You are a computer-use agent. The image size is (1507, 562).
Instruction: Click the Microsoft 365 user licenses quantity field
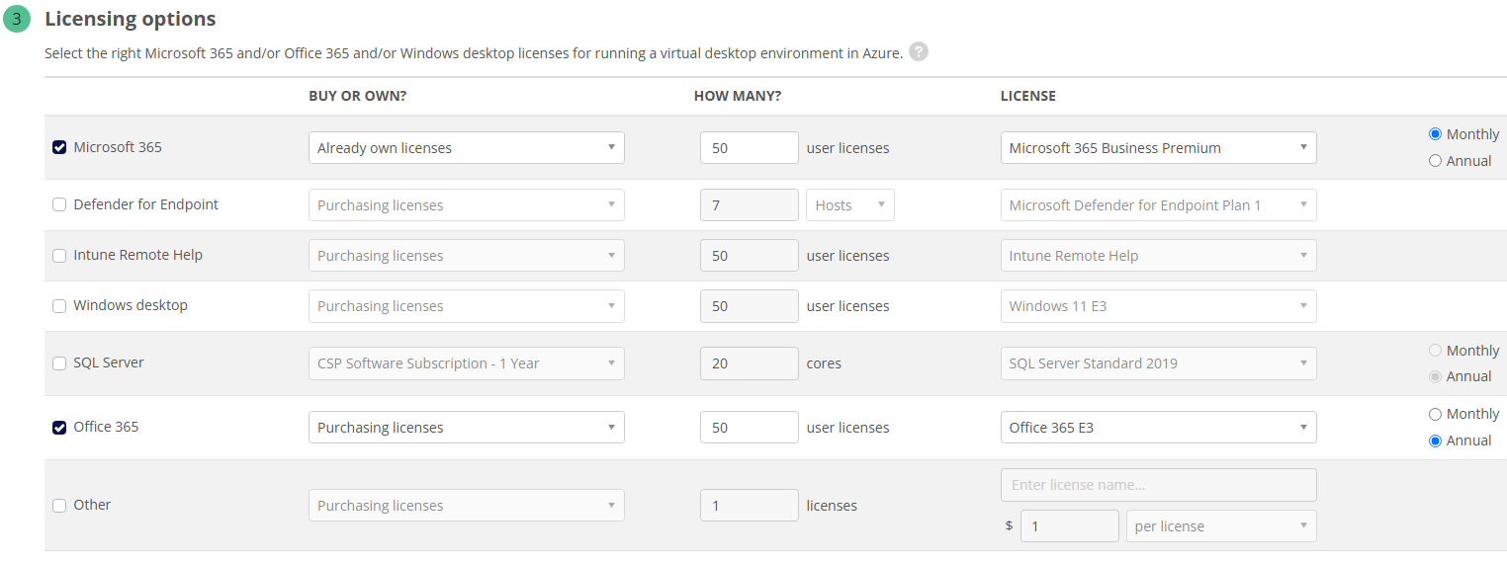(750, 147)
